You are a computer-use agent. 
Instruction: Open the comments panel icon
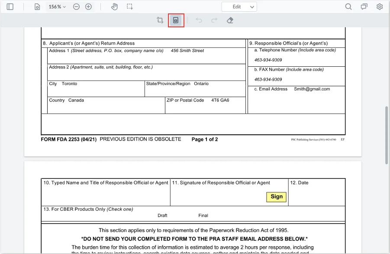click(364, 7)
